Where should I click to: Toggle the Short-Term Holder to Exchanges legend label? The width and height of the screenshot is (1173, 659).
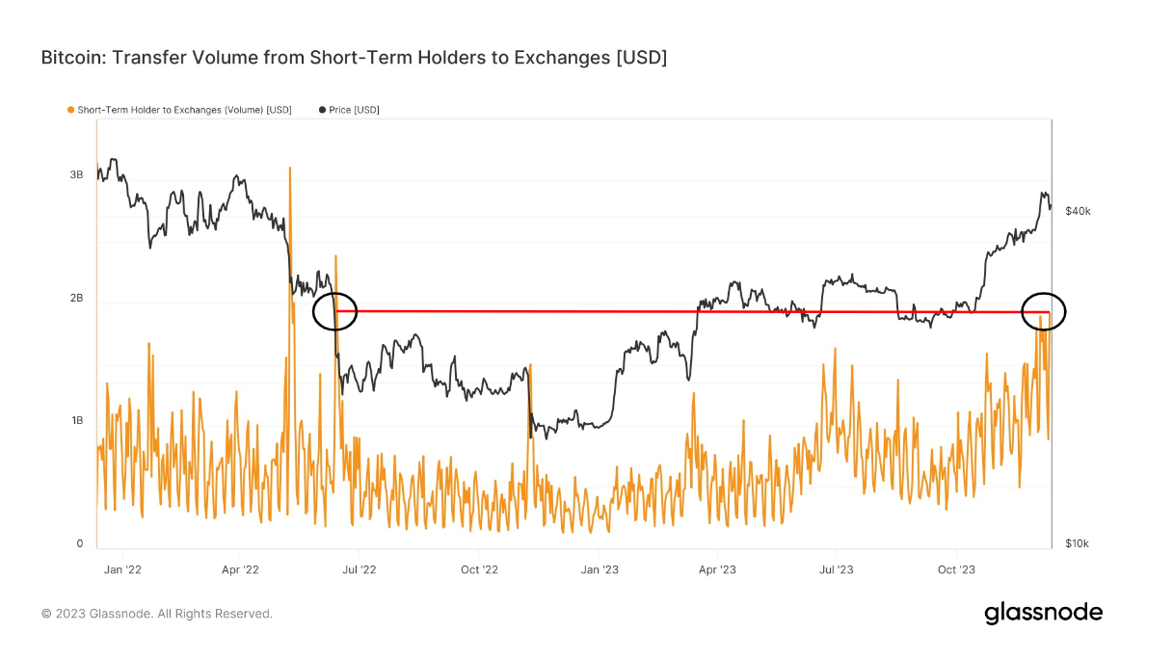(184, 110)
